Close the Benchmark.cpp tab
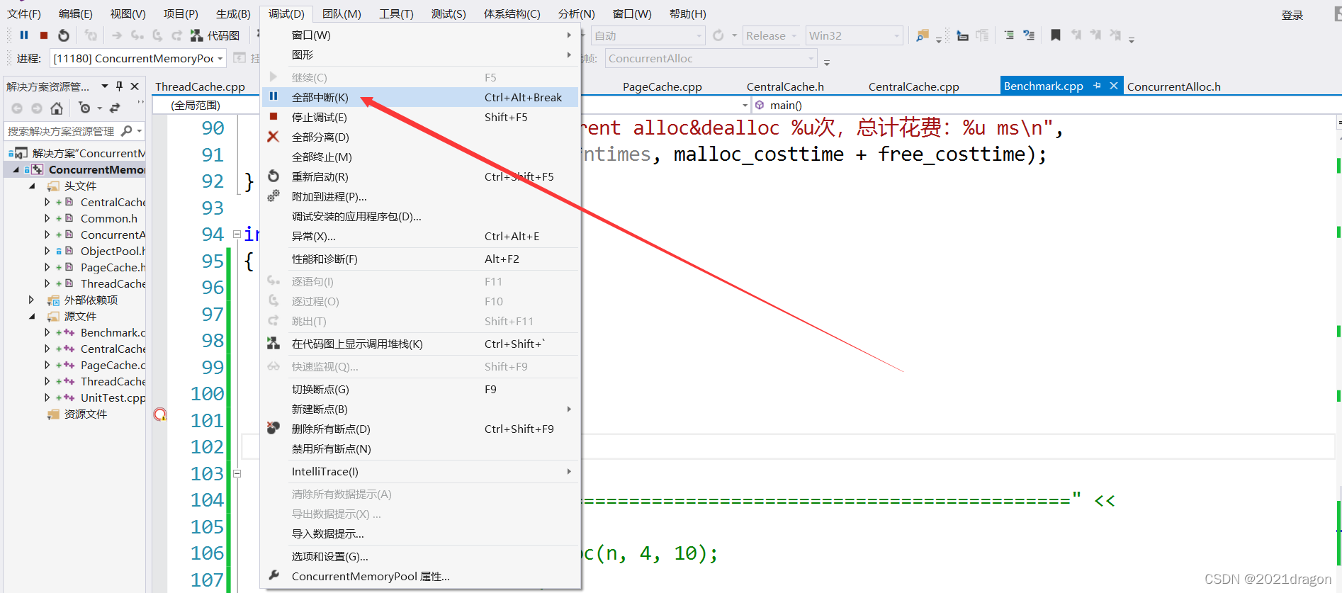Screen dimensions: 1342x593 coord(1114,86)
